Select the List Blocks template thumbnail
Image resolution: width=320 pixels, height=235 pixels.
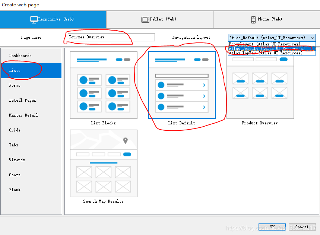[x=104, y=85]
